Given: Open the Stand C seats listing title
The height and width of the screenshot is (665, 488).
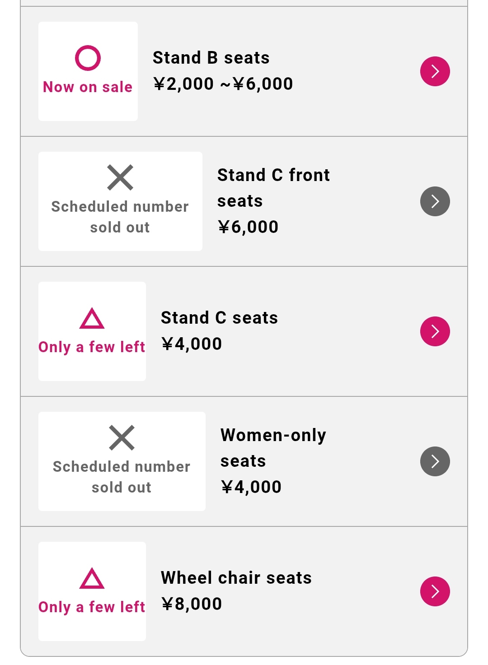Looking at the screenshot, I should 219,318.
